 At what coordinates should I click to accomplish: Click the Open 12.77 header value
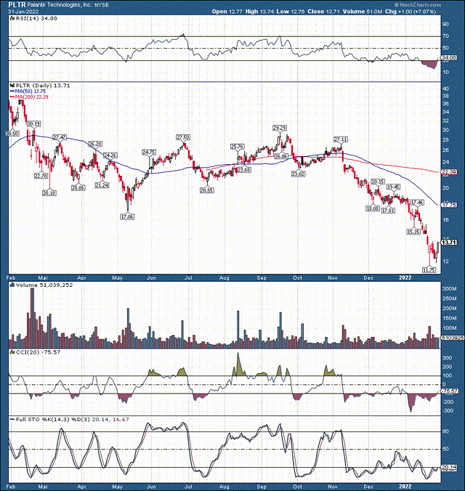pos(228,12)
